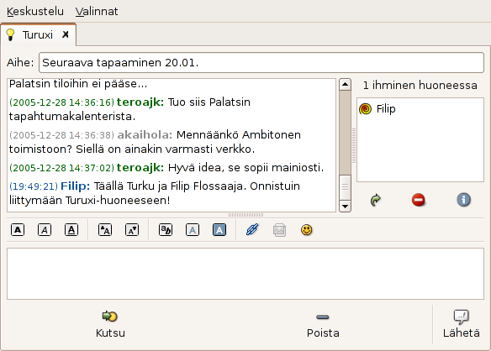The width and height of the screenshot is (491, 351).
Task: Toggle underline text formatting
Action: (71, 230)
